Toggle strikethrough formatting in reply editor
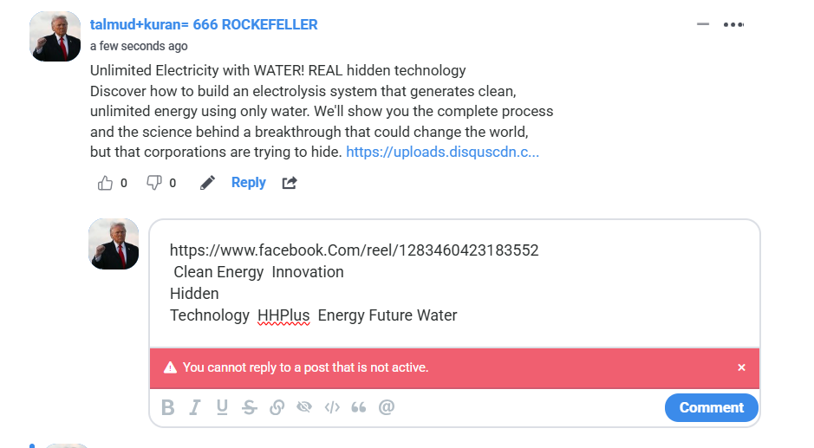814x448 pixels. [250, 408]
